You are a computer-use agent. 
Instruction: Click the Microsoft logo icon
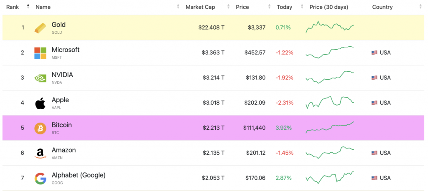point(40,53)
